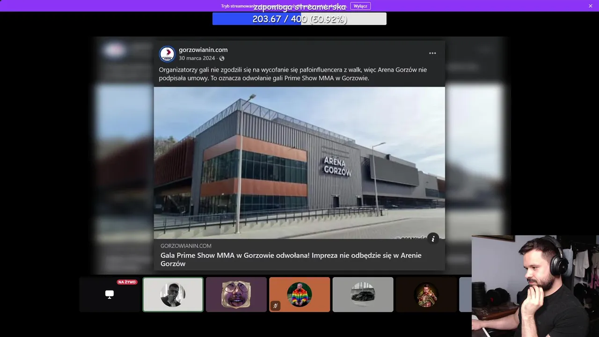The height and width of the screenshot is (337, 599).
Task: Click the gorzowianin.com profile avatar
Action: [x=167, y=54]
